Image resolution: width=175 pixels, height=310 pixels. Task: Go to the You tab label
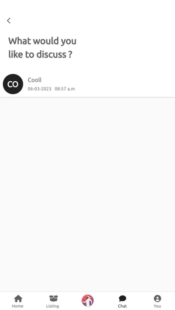(x=157, y=306)
